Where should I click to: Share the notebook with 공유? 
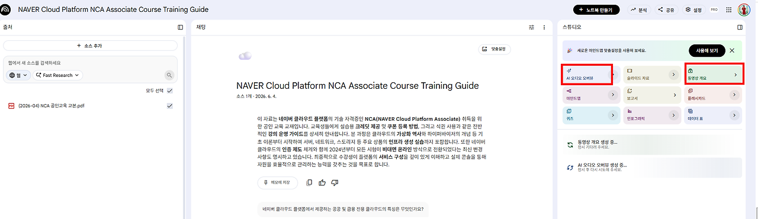coord(666,10)
